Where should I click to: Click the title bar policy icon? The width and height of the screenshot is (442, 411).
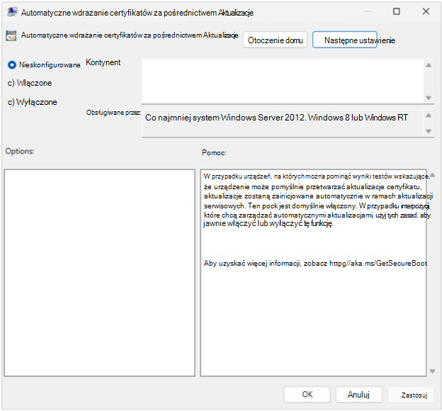point(12,12)
